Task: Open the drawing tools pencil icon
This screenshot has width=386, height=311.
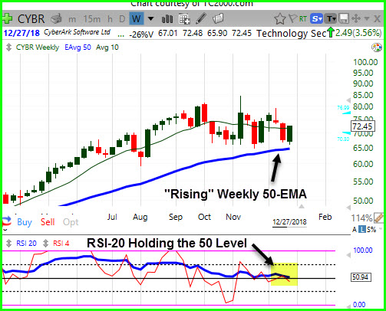Action: (x=201, y=18)
